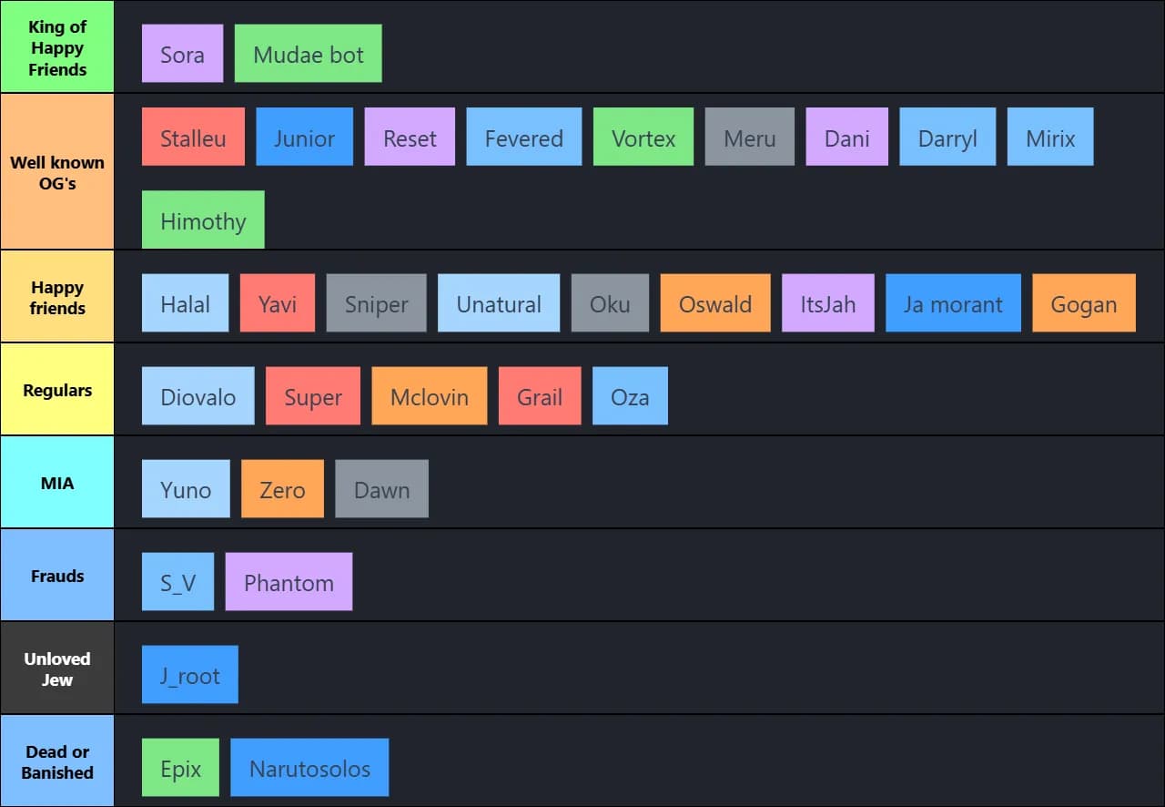Click the purple Phantom tile
Screen dimensions: 1165x807
(289, 582)
